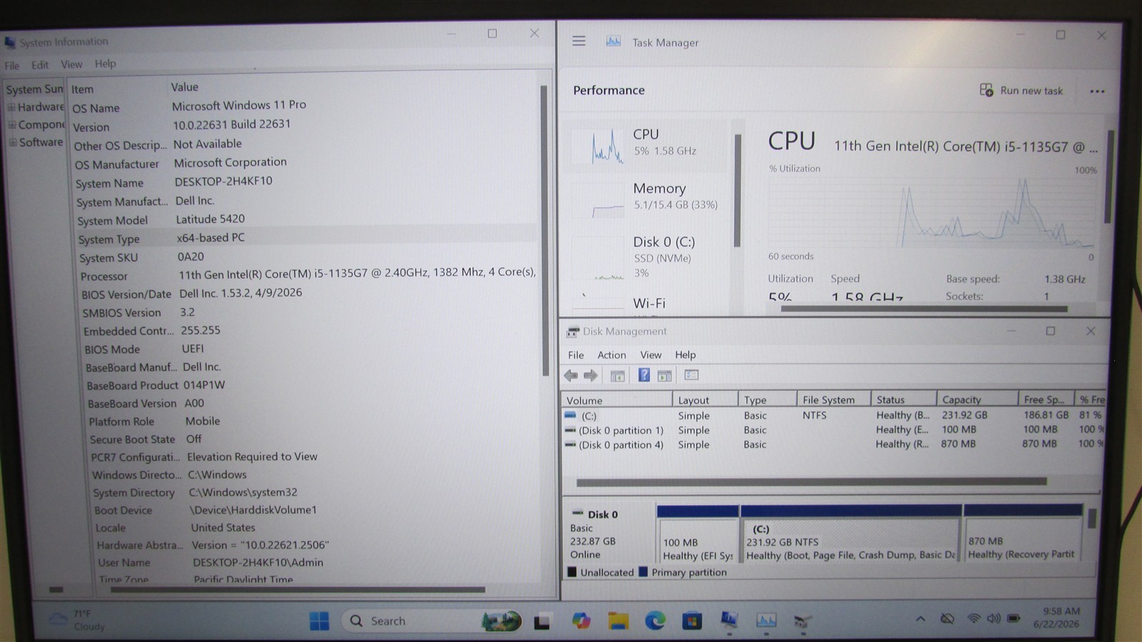Click the System Information vertical scrollbar
The height and width of the screenshot is (642, 1142).
(x=544, y=230)
